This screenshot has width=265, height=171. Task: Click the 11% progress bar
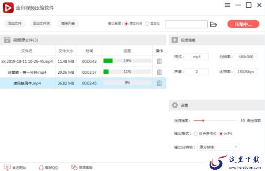[127, 72]
